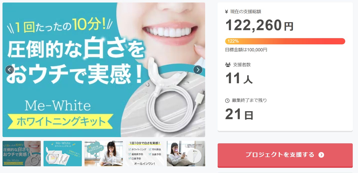Click the yen icon beside 現在の支援総額
358x173 pixels.
[x=226, y=11]
